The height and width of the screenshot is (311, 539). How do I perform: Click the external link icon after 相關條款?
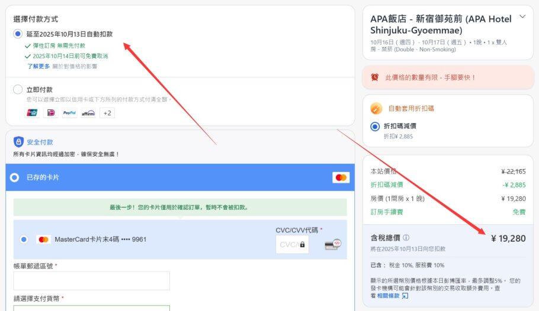[405, 296]
